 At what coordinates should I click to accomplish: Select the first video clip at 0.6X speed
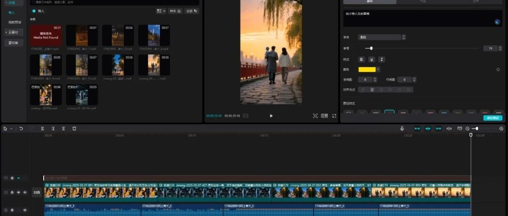[x=101, y=192]
